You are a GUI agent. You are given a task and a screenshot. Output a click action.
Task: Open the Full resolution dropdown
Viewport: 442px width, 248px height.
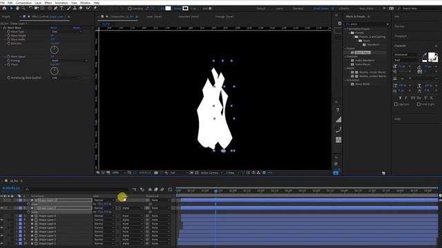(x=179, y=173)
